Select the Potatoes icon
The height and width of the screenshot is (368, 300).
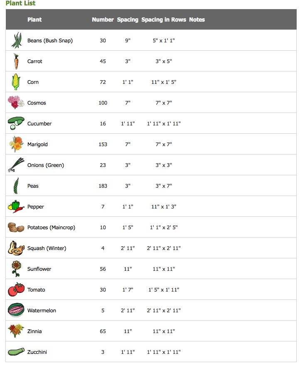pos(16,227)
